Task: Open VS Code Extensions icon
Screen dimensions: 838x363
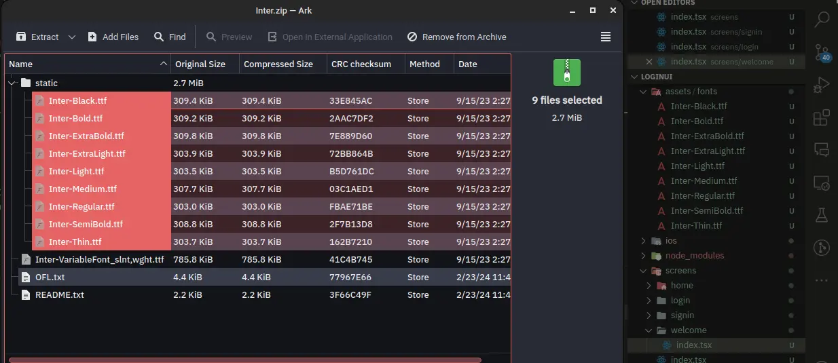Action: pyautogui.click(x=822, y=117)
